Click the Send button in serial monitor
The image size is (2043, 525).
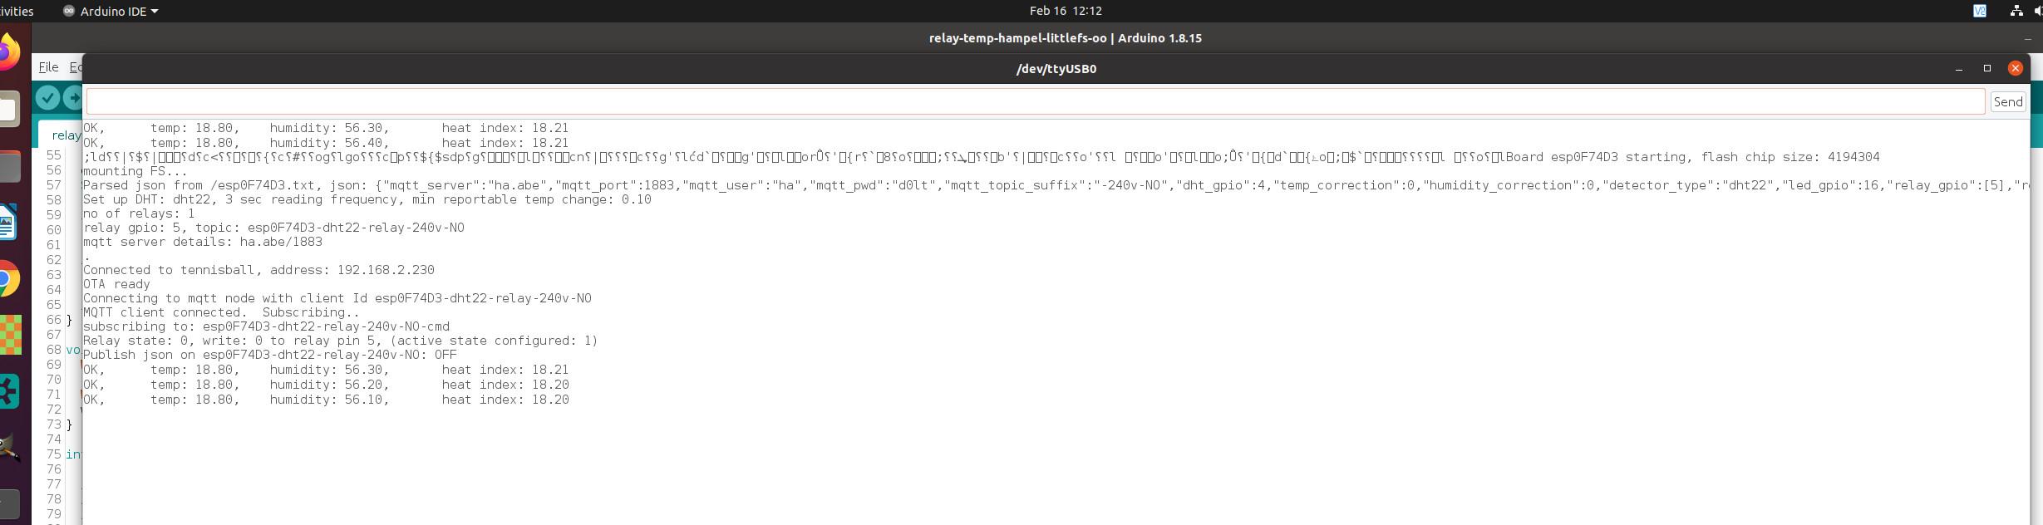(x=2008, y=101)
